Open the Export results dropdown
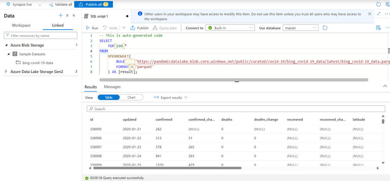The image size is (390, 181). (171, 98)
